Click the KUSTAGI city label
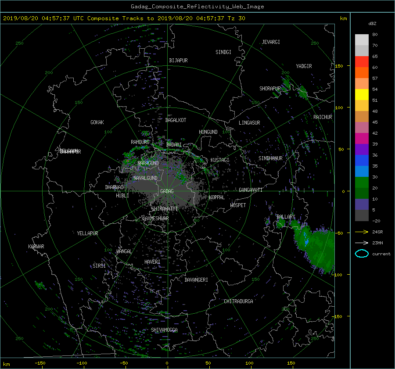This screenshot has width=395, height=369. [x=220, y=160]
